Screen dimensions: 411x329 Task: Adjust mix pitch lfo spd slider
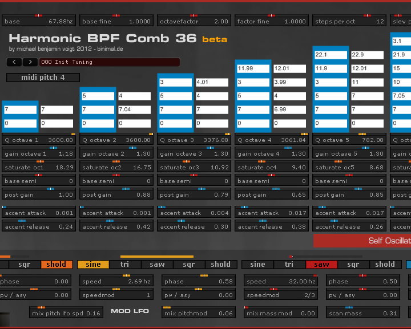click(66, 312)
